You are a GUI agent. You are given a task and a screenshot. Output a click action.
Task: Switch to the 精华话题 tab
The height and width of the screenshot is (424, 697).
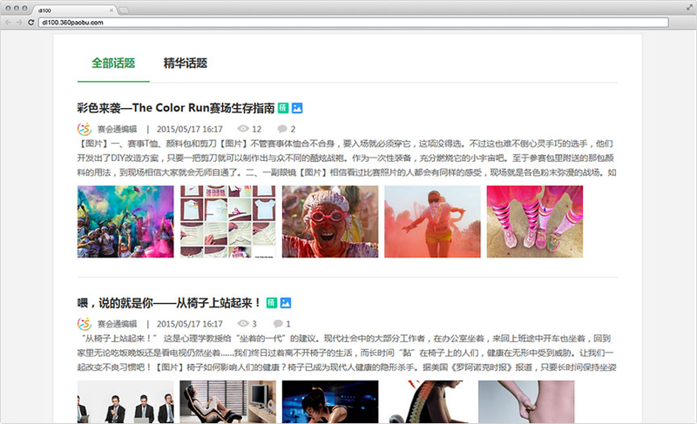tap(186, 63)
